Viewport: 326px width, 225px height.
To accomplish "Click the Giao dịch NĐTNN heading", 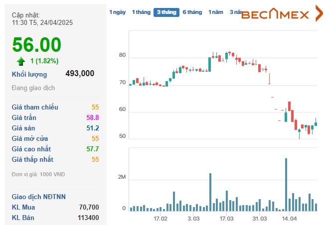I will click(39, 197).
